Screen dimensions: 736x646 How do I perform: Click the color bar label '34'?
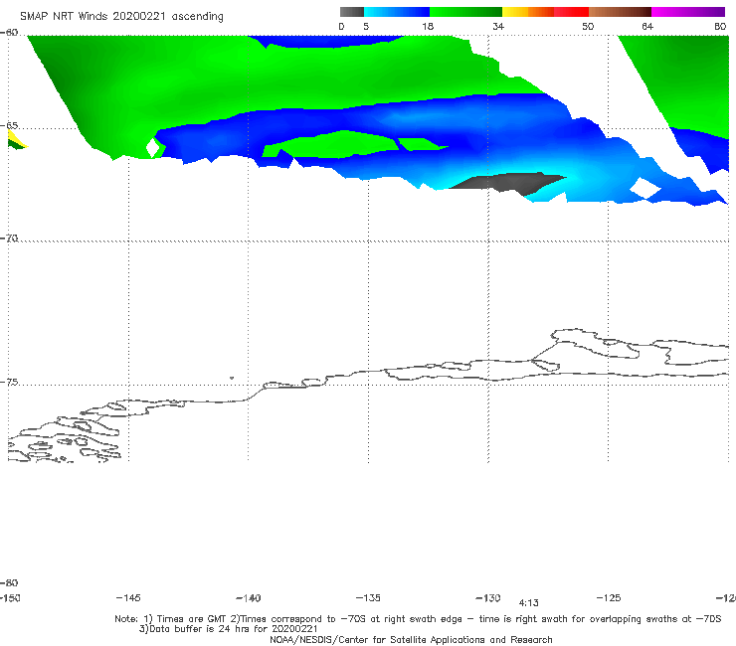[x=498, y=26]
